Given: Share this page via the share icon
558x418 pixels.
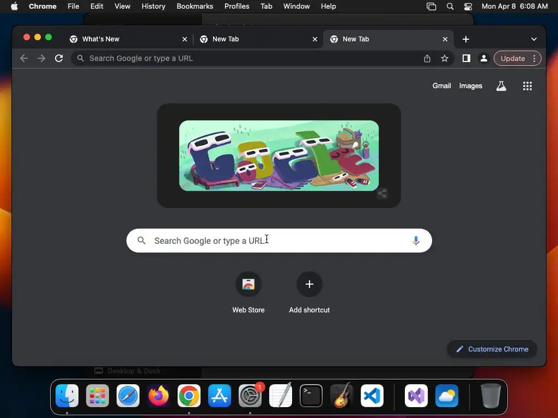Looking at the screenshot, I should pyautogui.click(x=427, y=59).
